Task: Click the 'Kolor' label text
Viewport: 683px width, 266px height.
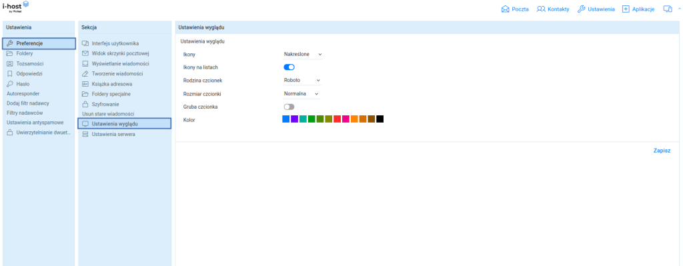Action: pos(189,120)
